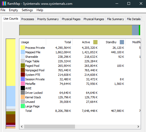146x132 pixels.
Task: Click the light gray Unused swatch
Action: click(x=23, y=102)
